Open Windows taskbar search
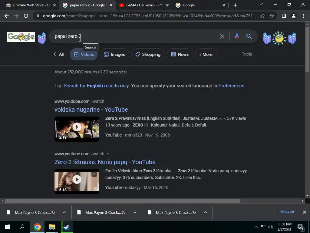The height and width of the screenshot is (233, 310). [22, 227]
